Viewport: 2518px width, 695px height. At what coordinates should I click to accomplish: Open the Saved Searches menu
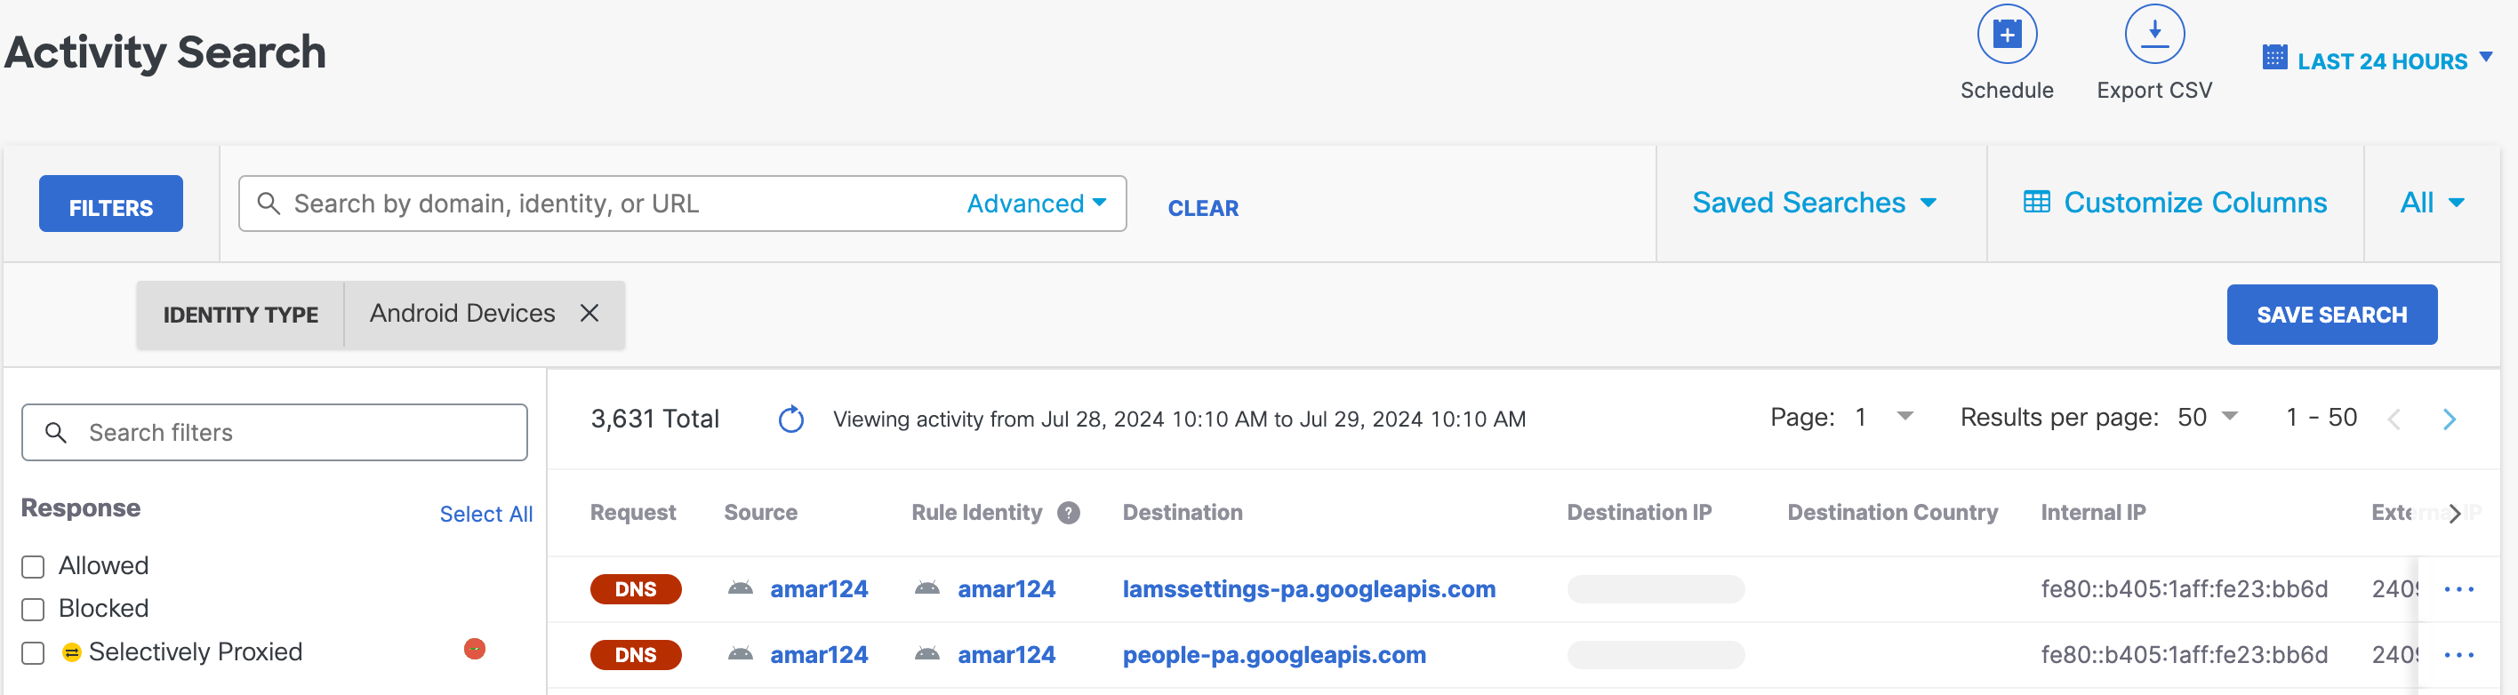[1813, 204]
